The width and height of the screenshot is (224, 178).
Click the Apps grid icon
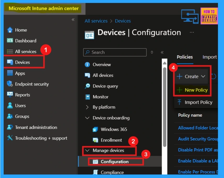[10, 73]
